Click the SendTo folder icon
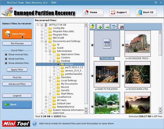The width and height of the screenshot is (164, 129). tap(58, 90)
